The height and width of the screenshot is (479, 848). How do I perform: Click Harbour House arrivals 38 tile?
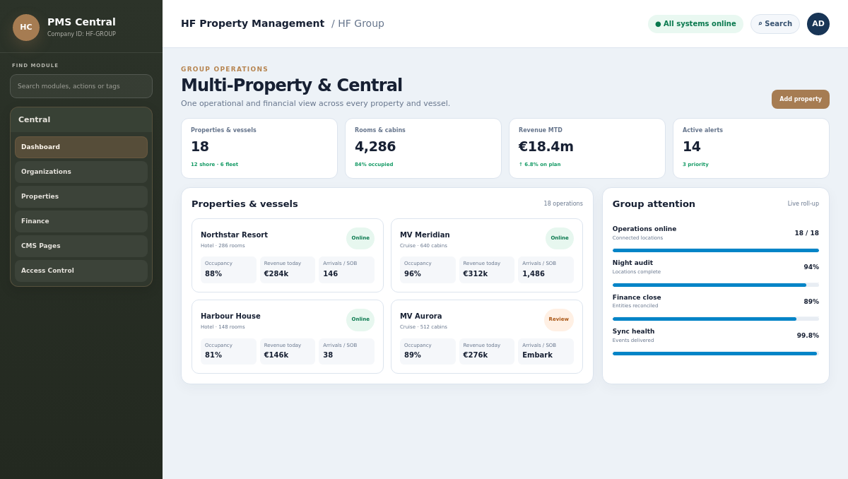(346, 351)
